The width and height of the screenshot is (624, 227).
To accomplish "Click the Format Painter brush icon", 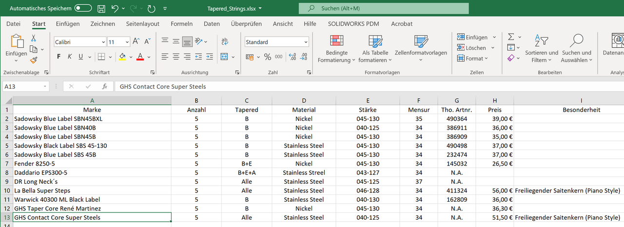I will 34,59.
